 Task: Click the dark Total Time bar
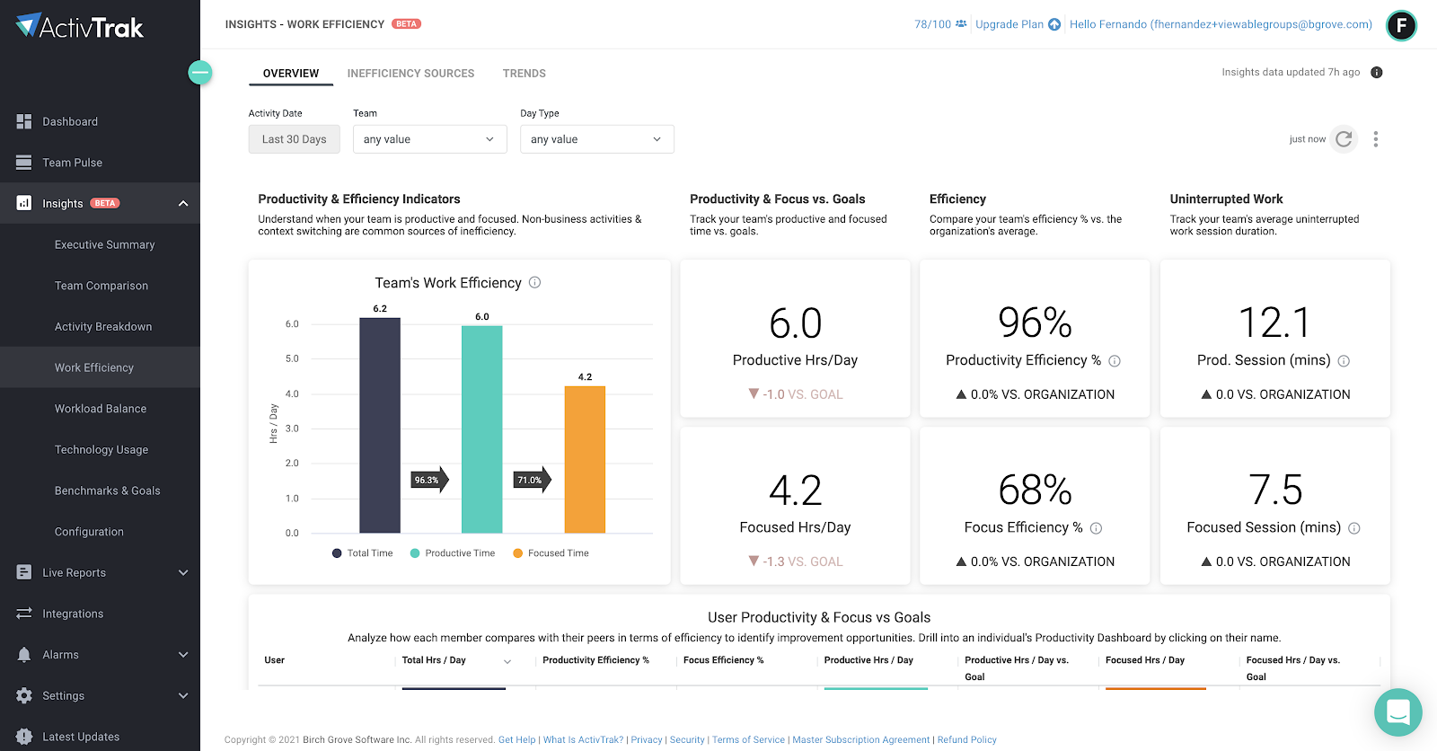[380, 425]
